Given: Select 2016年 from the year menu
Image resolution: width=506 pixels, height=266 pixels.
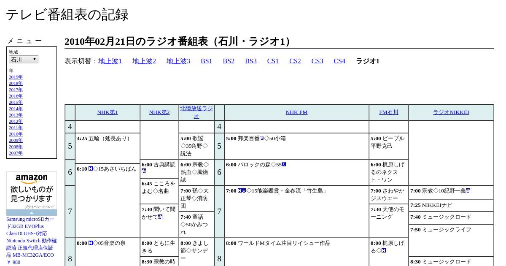Looking at the screenshot, I should pyautogui.click(x=16, y=96).
